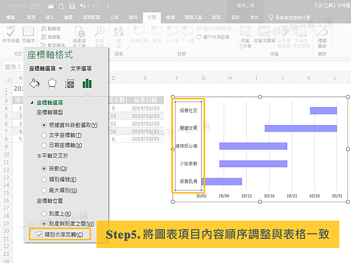Convert with 繁轉簡 command

[x=51, y=29]
